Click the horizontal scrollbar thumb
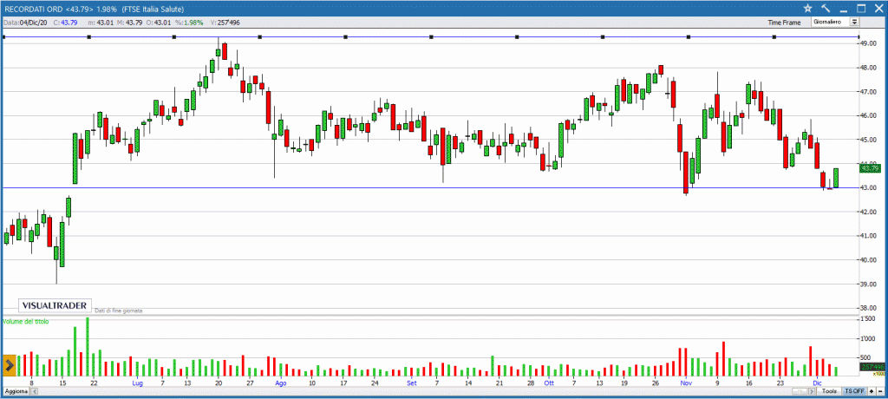The width and height of the screenshot is (888, 399). click(800, 391)
